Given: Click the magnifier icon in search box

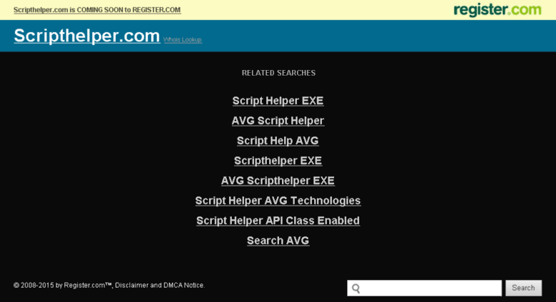Looking at the screenshot, I should [x=356, y=288].
